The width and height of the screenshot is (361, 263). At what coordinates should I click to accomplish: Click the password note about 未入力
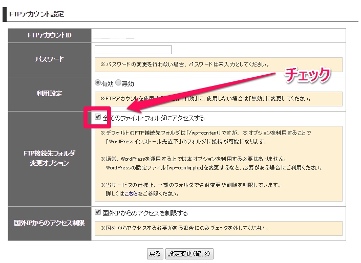click(x=185, y=64)
